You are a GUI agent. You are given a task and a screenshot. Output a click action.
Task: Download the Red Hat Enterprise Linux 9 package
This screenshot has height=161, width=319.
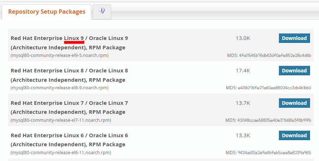[294, 38]
